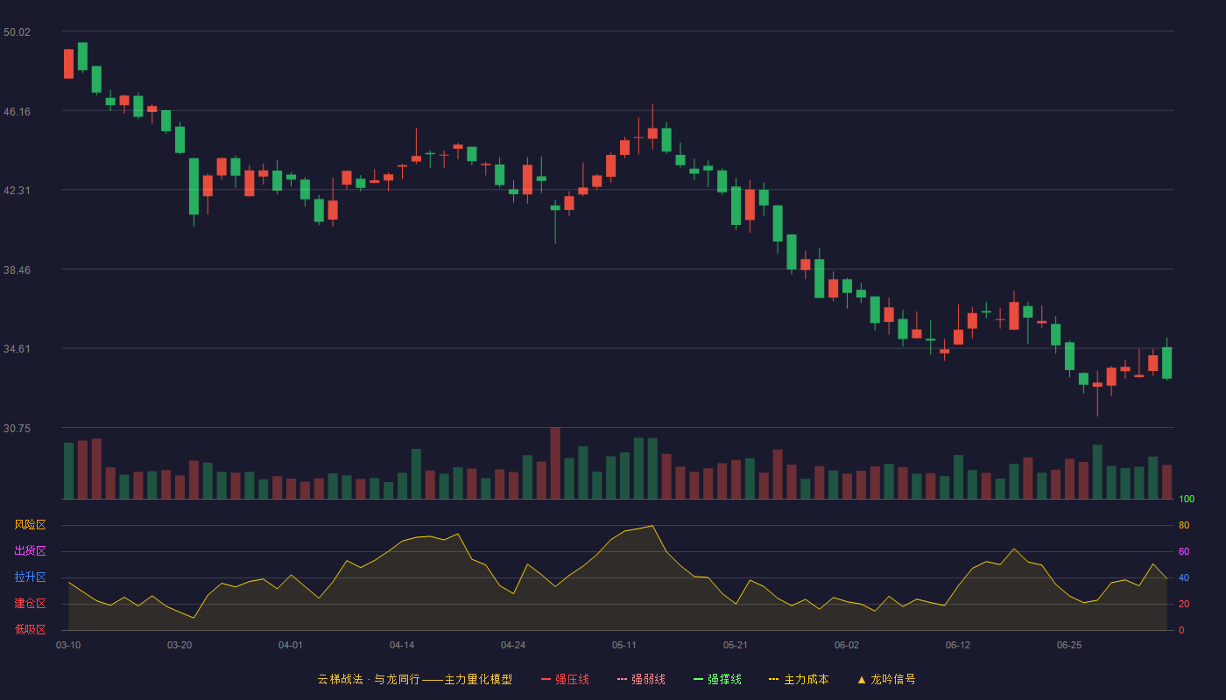Screen dimensions: 1226x700
Task: Click the 100 value on indicator axis
Action: tap(1187, 500)
